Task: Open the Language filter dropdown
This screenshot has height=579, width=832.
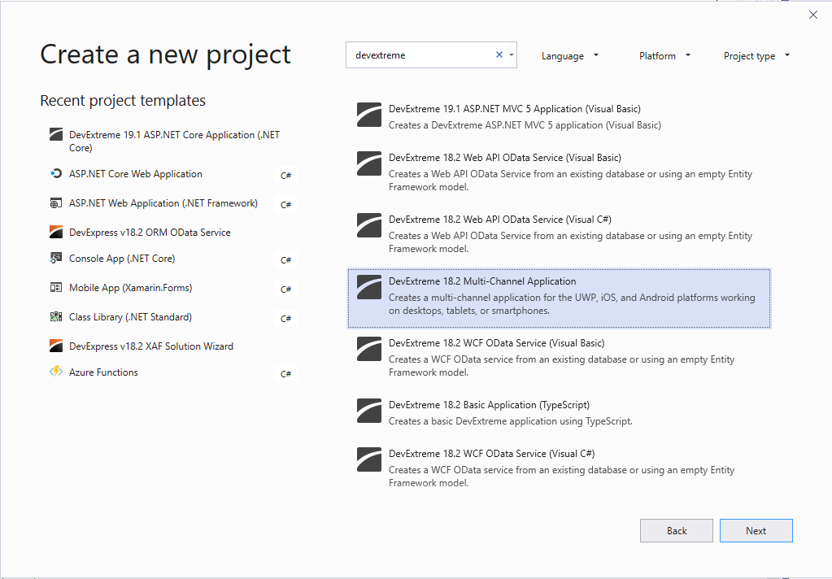Action: click(570, 56)
